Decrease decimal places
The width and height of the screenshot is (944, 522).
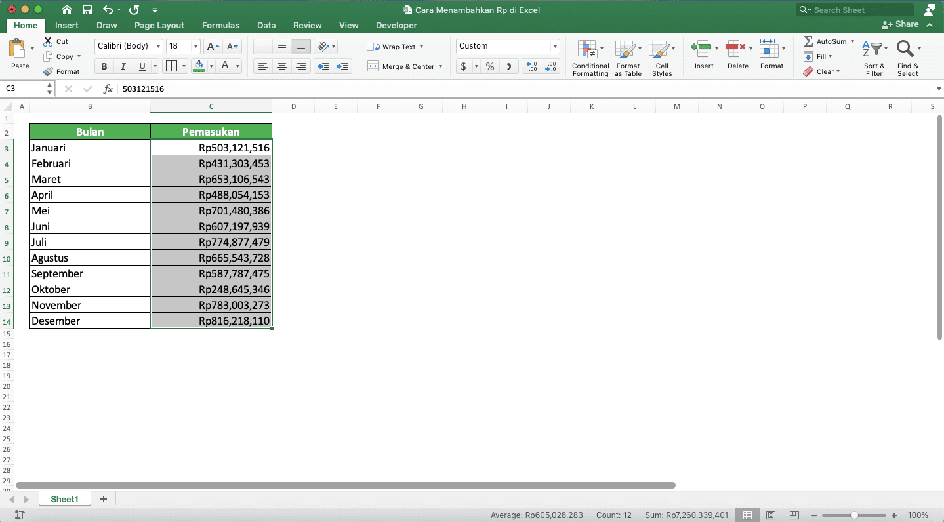552,66
